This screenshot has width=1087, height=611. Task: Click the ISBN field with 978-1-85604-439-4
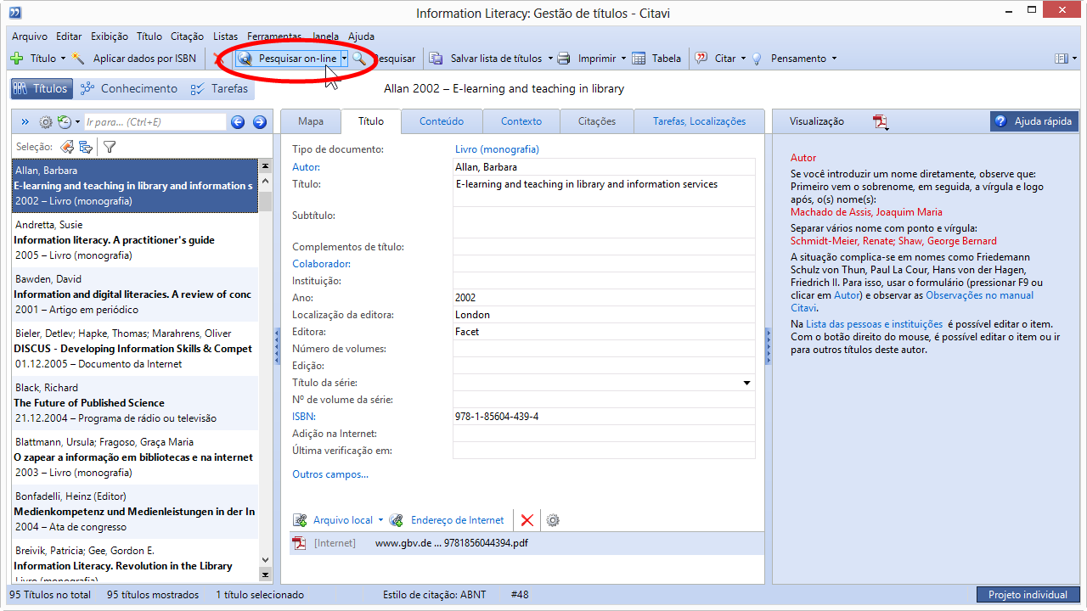[x=604, y=417]
